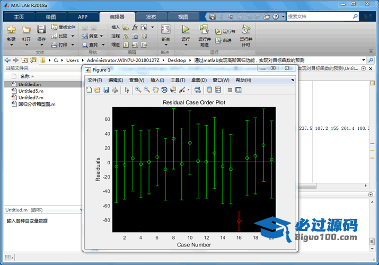Click Run and Time (运行并计时) icon

(x=246, y=29)
